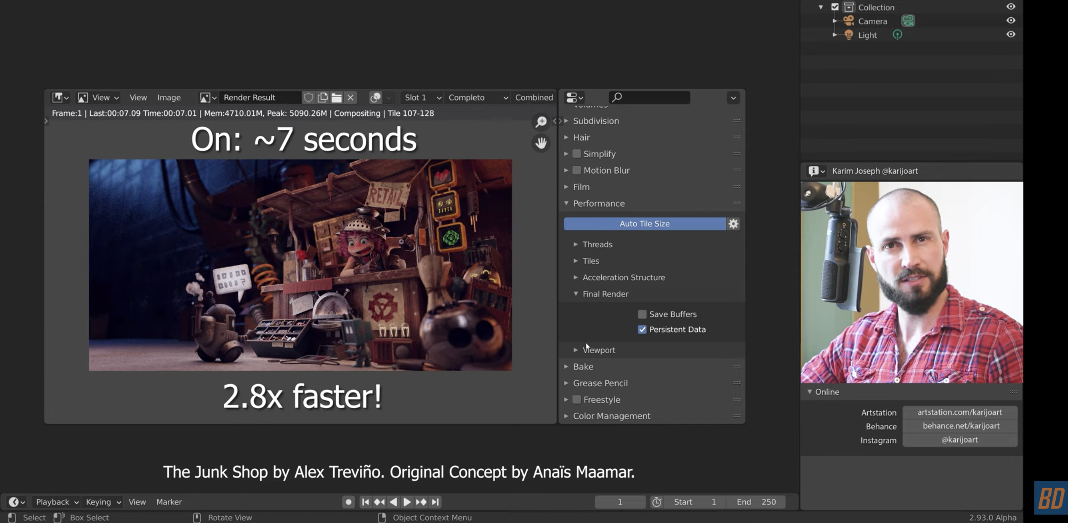Jump to the start frame
Screen dimensions: 1068x523
(x=365, y=502)
